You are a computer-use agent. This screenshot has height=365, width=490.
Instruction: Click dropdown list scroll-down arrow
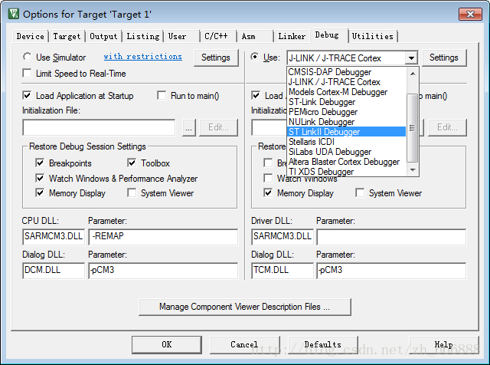pos(413,170)
